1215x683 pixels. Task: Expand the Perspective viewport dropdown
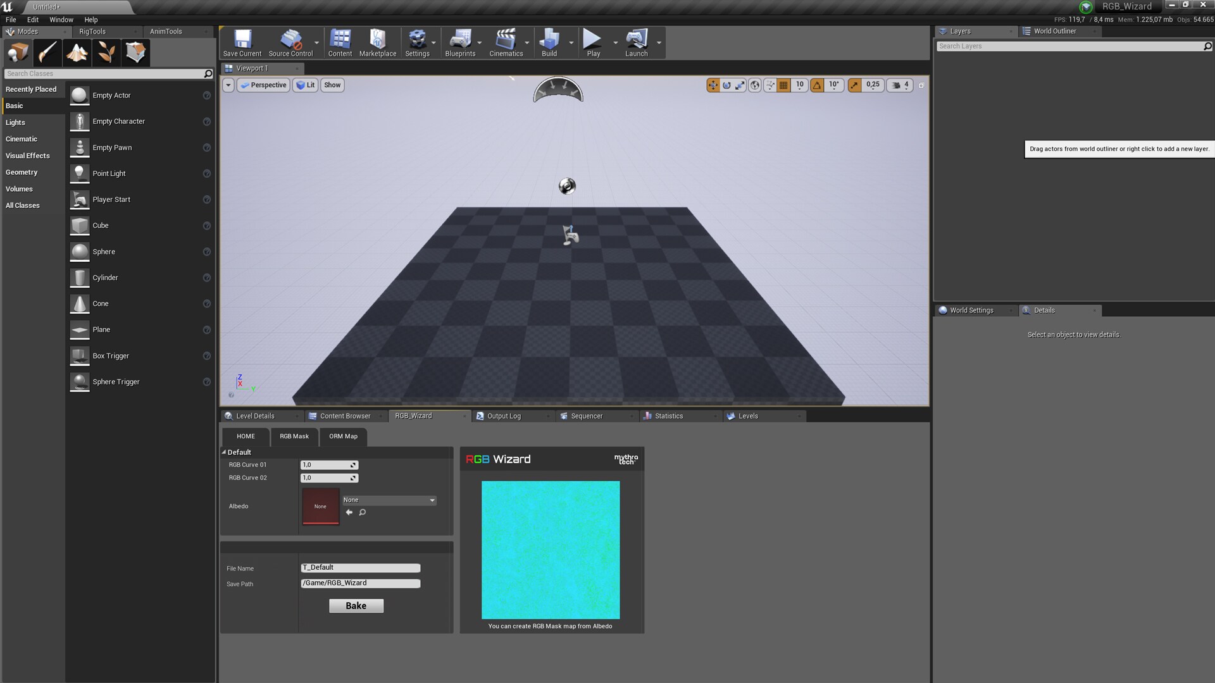pyautogui.click(x=263, y=85)
